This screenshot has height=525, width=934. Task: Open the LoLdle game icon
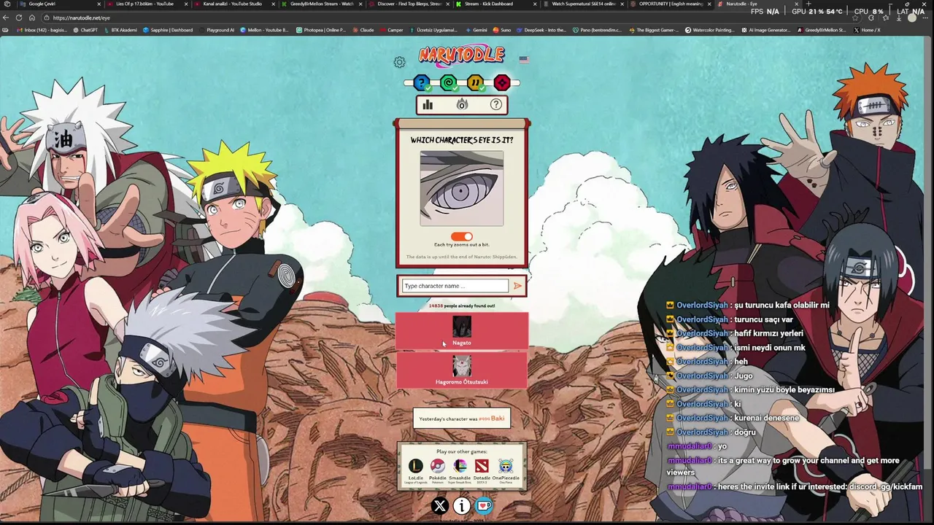415,466
